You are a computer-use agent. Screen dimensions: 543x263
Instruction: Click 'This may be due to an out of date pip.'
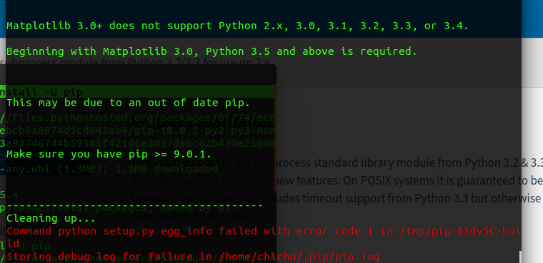(x=128, y=103)
